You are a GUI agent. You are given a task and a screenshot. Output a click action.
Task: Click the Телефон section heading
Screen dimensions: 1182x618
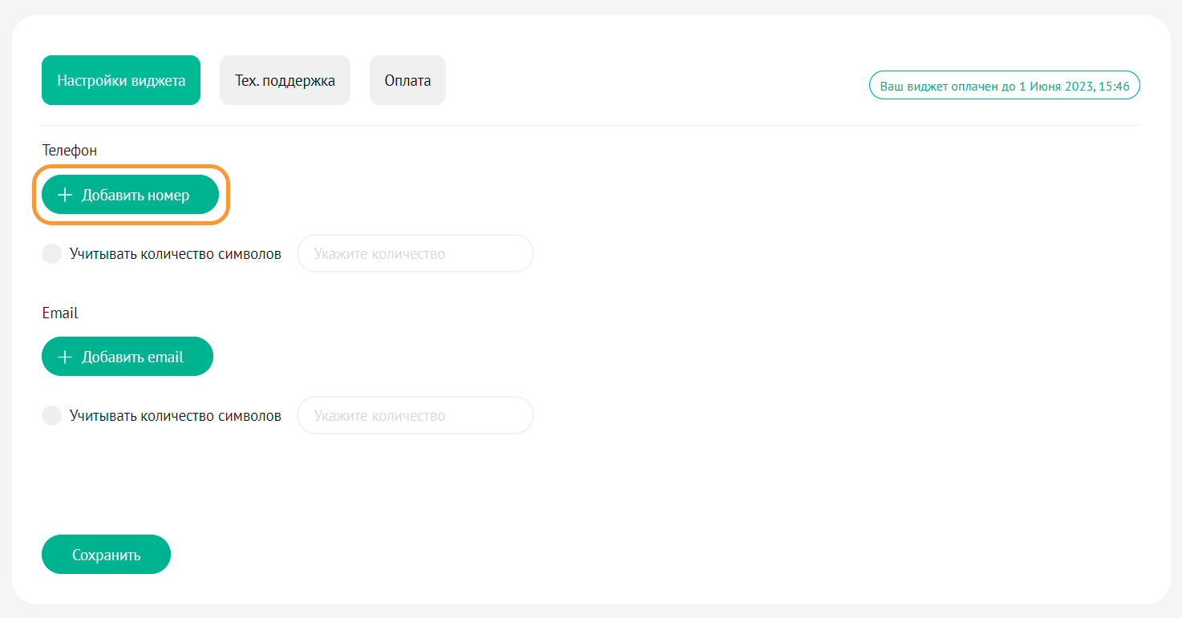pos(69,150)
